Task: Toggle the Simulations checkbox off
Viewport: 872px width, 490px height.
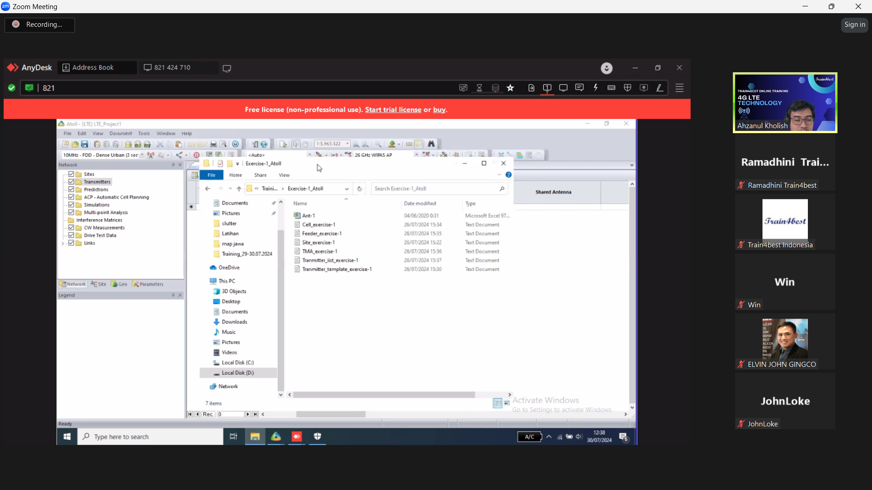Action: [71, 205]
